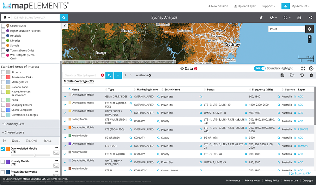Click the print icon in toolbar
This screenshot has width=316, height=185.
299,18
